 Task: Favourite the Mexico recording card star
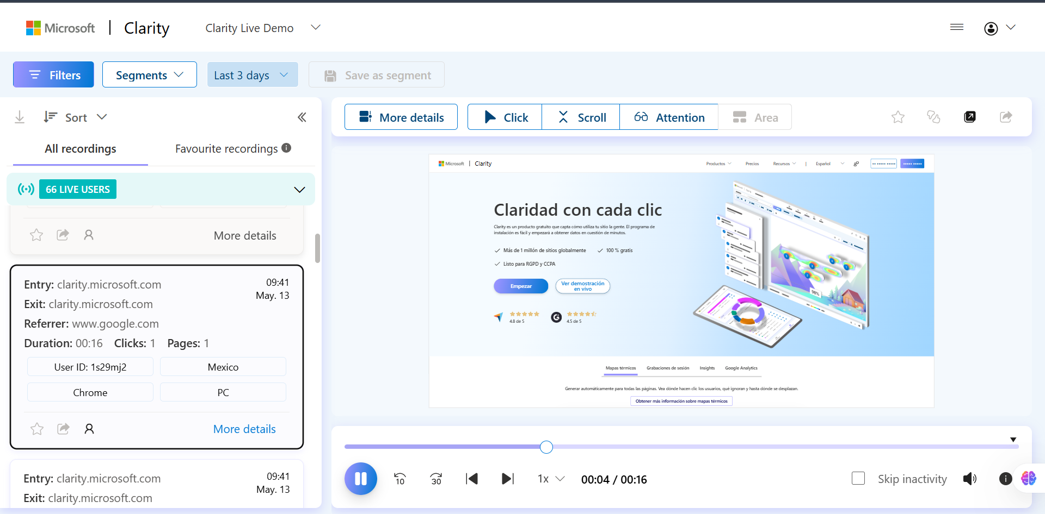37,429
